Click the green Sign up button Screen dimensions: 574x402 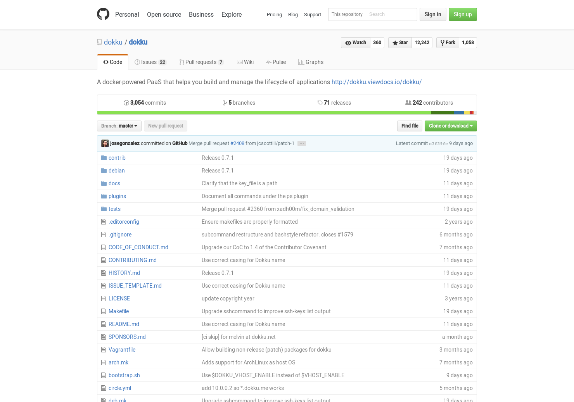coord(463,14)
